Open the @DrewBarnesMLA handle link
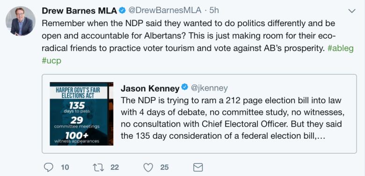 point(165,10)
